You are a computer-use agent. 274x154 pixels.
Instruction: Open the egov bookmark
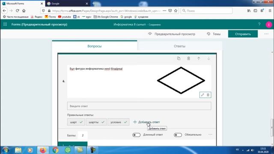click(87, 17)
